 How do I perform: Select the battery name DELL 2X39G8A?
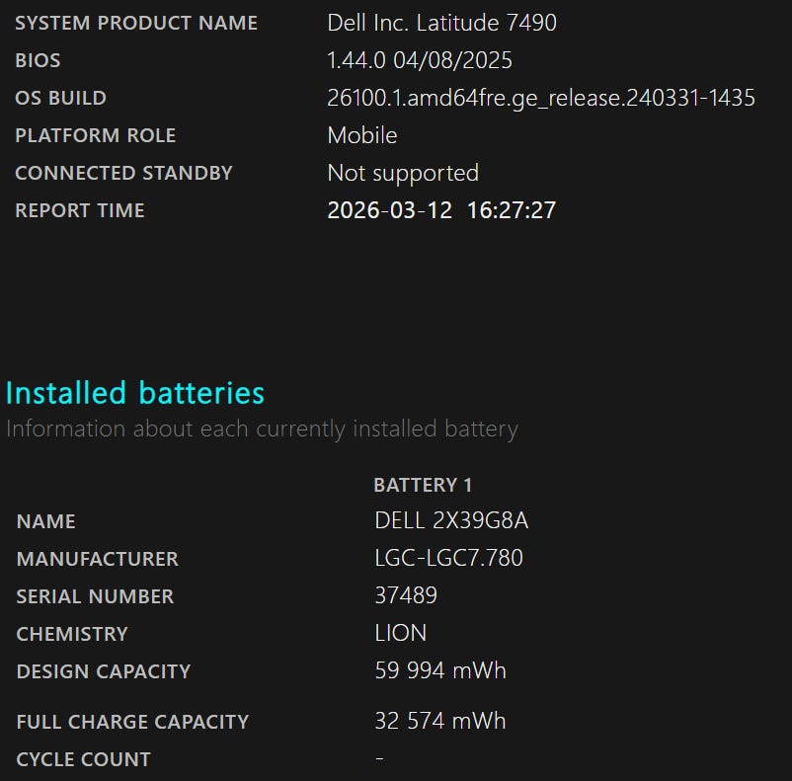(x=458, y=521)
